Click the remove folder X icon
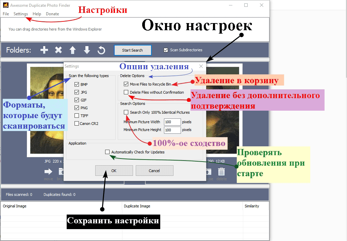Image resolution: width=347 pixels, height=241 pixels. 59,50
